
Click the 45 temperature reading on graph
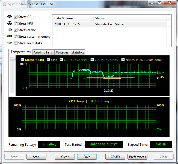(x=162, y=77)
